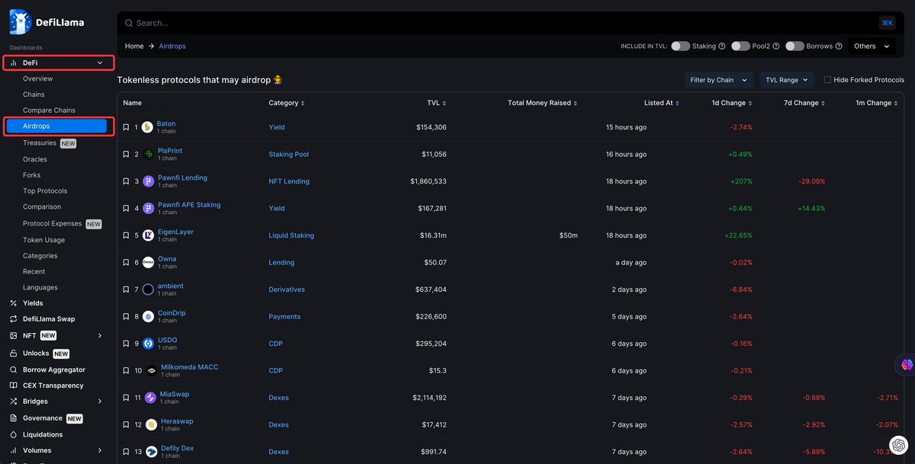The height and width of the screenshot is (464, 915).
Task: Sort by 1d Change column
Action: tap(732, 103)
